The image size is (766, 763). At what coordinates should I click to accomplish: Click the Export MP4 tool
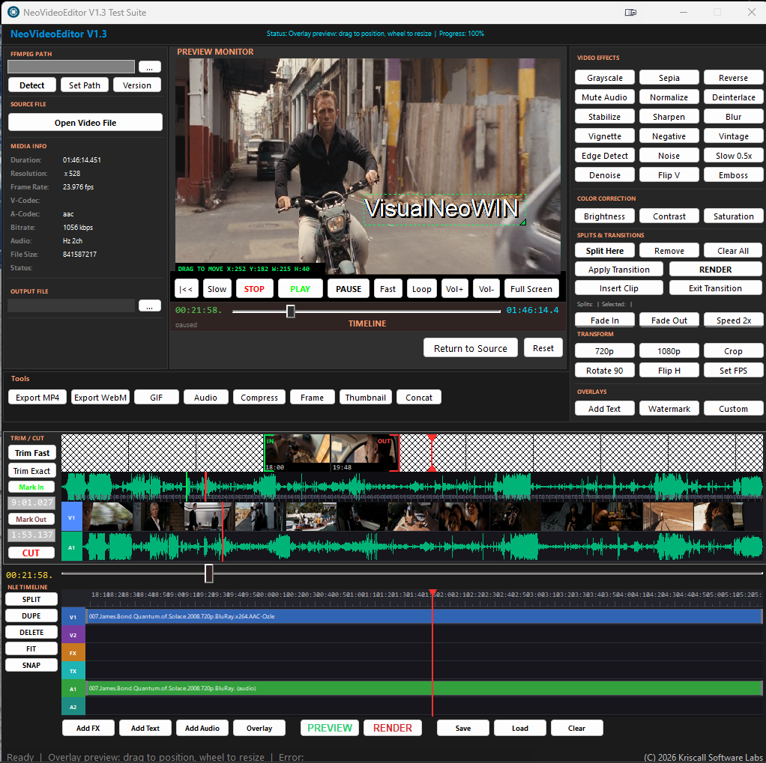pyautogui.click(x=37, y=398)
